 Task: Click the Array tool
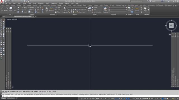click(x=37, y=12)
